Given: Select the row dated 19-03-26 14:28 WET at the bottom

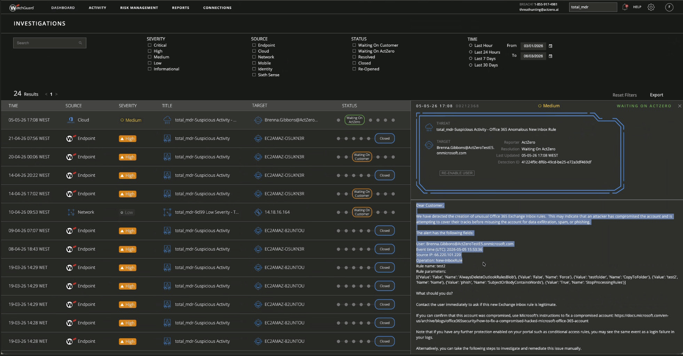Looking at the screenshot, I should point(206,341).
